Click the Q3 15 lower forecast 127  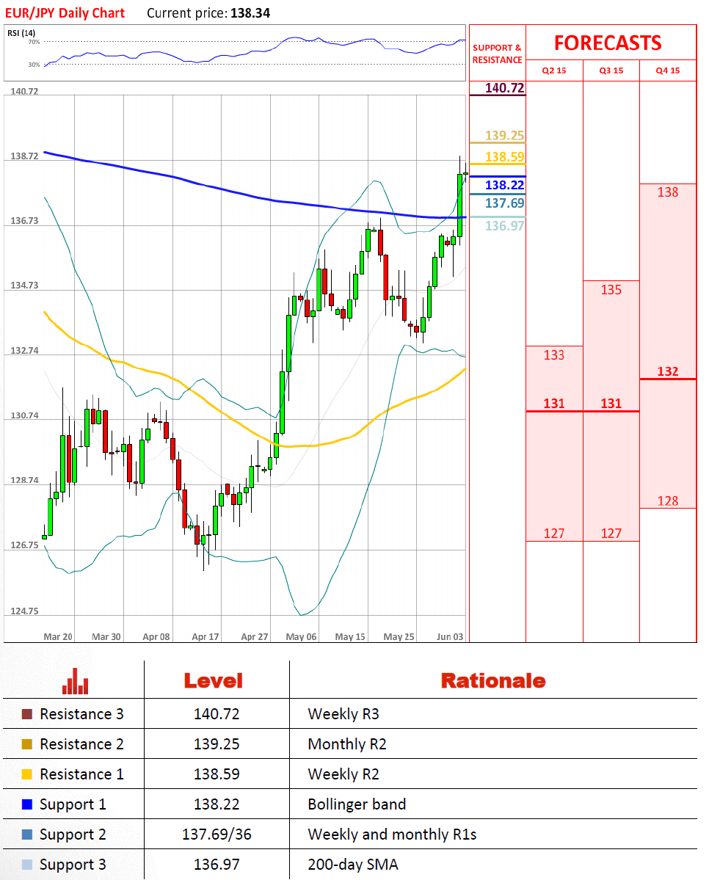pos(611,534)
